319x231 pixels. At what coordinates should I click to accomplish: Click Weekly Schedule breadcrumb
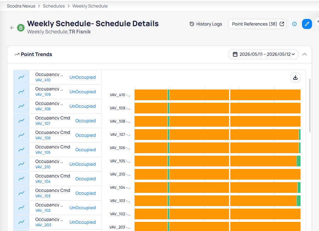pos(90,6)
